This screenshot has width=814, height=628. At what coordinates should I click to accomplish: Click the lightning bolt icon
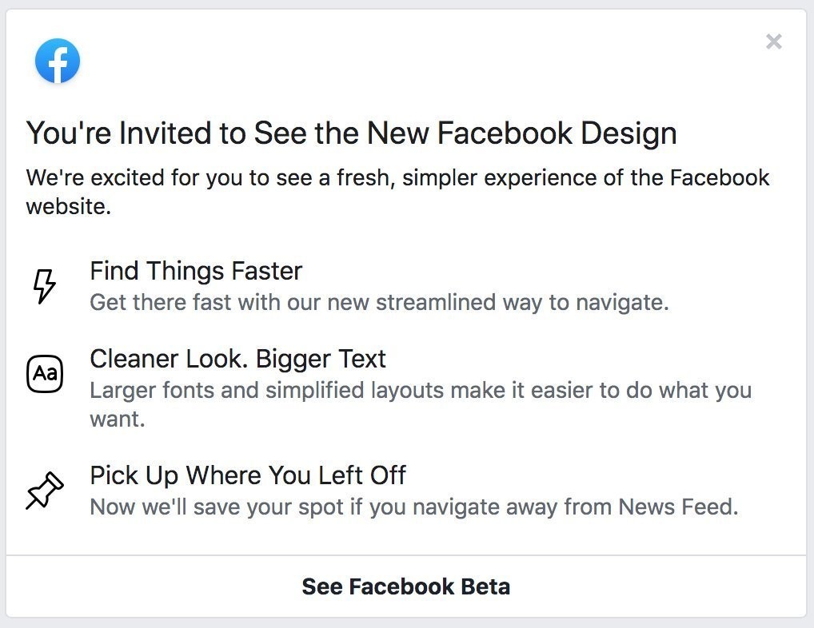coord(45,285)
